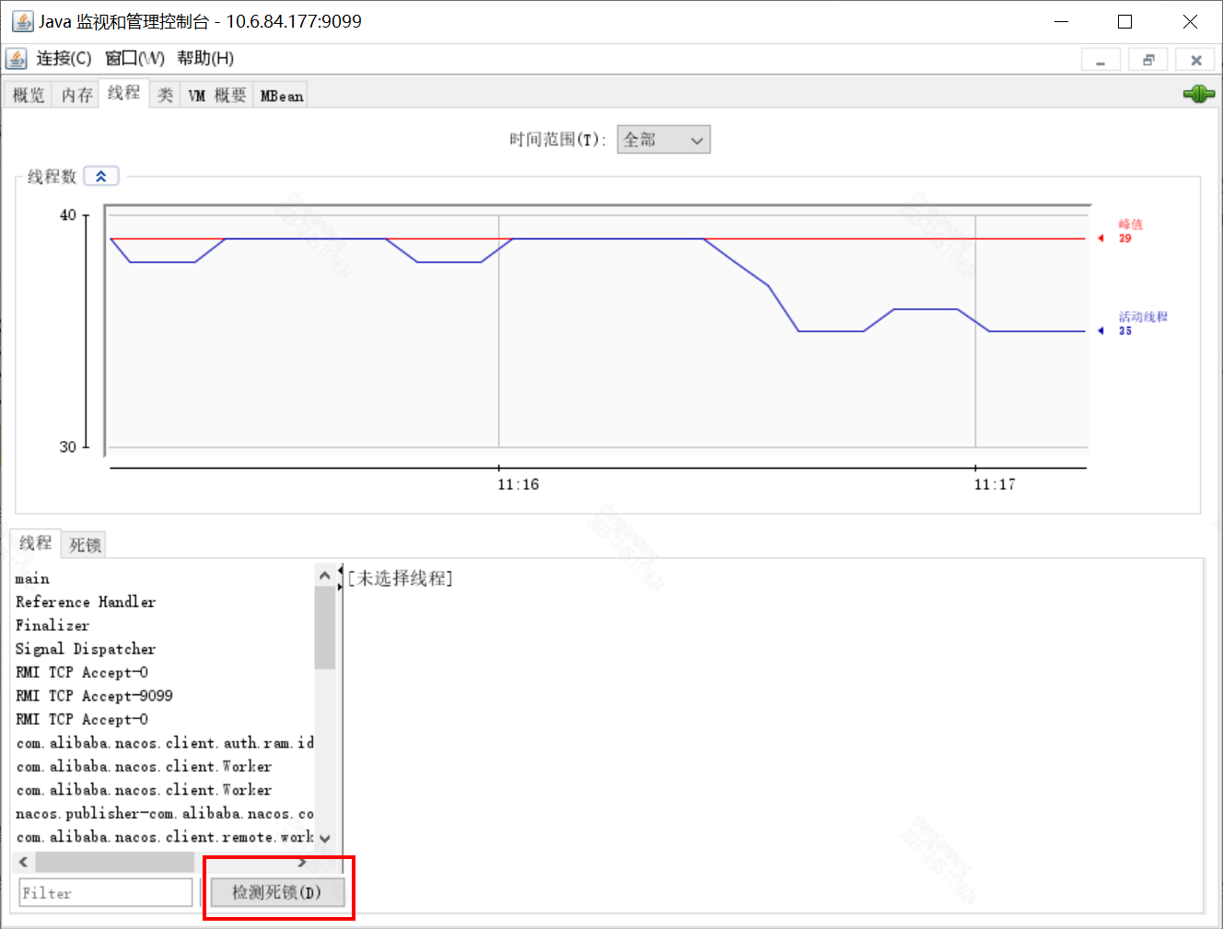Switch to the VM 概要 tab

[x=216, y=95]
